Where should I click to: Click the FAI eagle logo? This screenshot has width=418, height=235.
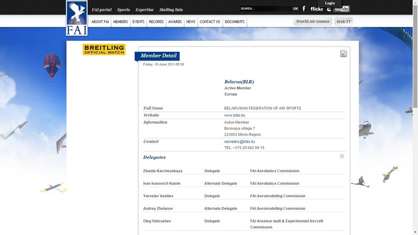pos(76,18)
